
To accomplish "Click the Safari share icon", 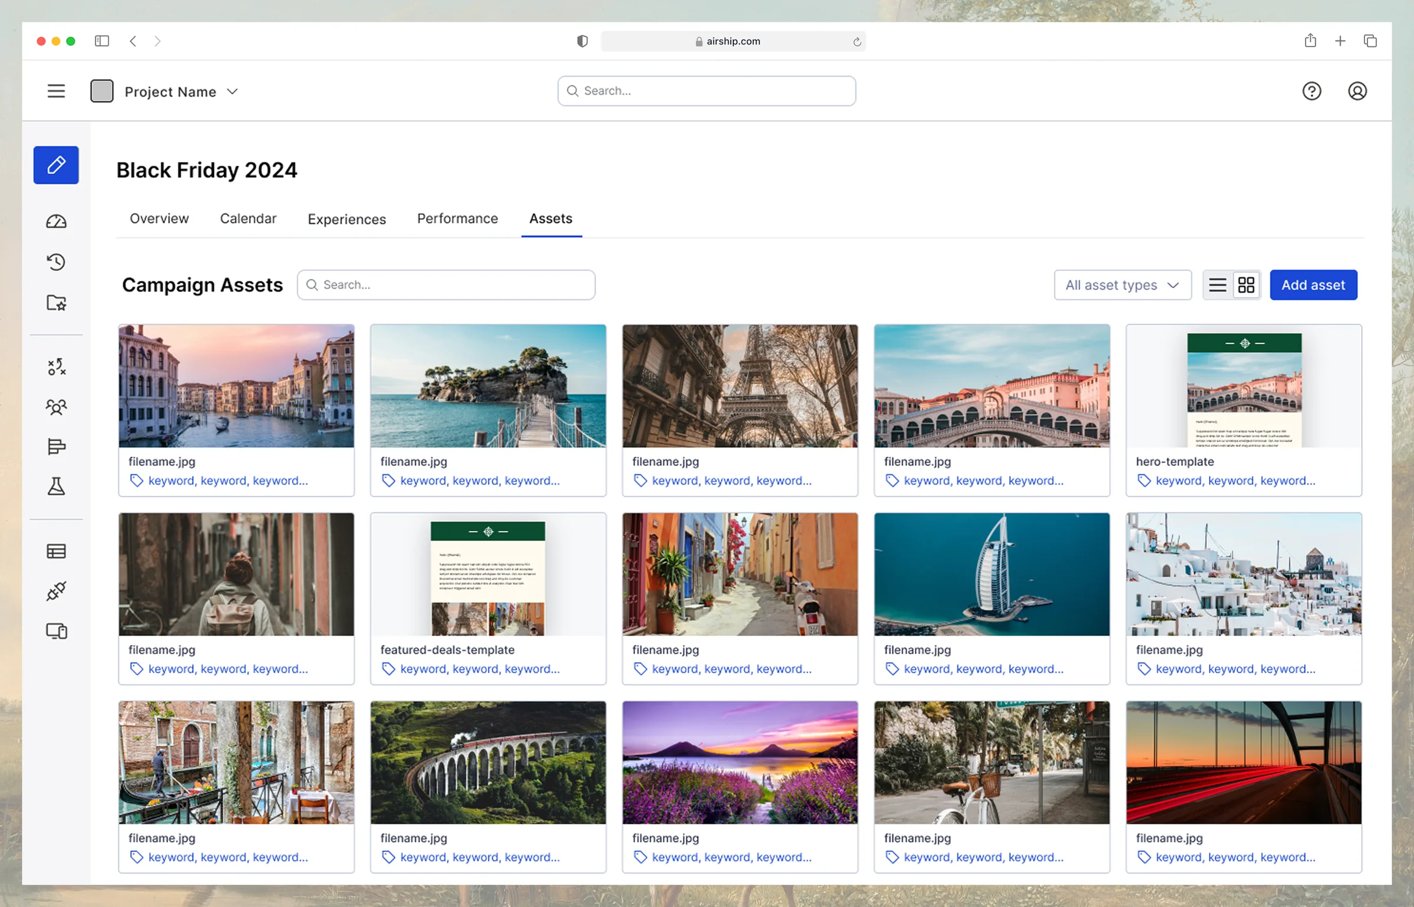I will tap(1310, 40).
